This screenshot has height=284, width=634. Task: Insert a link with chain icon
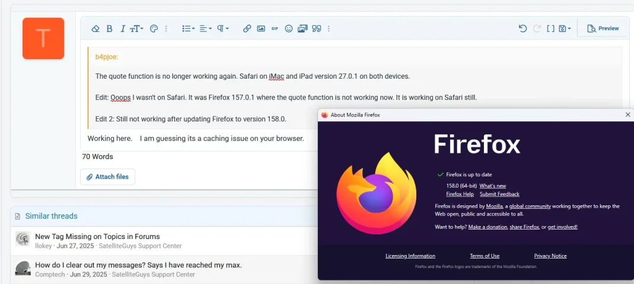click(247, 28)
